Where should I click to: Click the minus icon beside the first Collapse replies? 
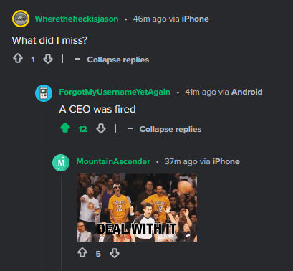click(77, 59)
